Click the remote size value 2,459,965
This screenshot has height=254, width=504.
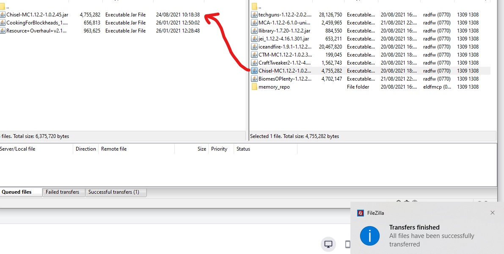point(332,23)
